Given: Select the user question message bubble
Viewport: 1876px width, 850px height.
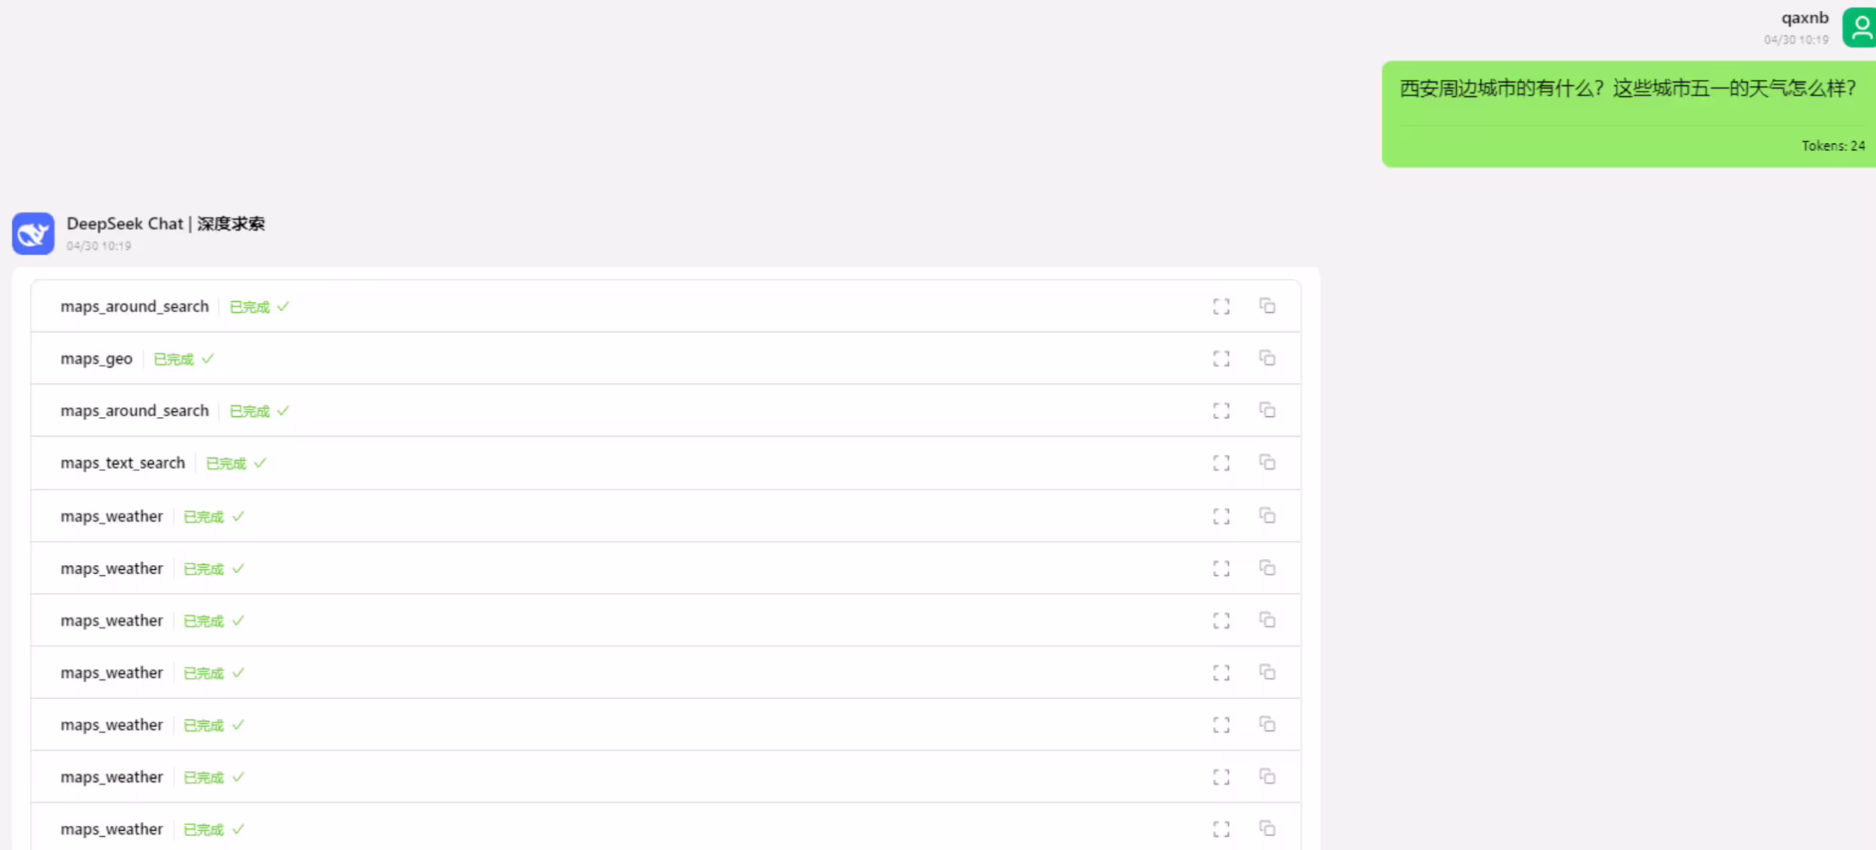Looking at the screenshot, I should click(x=1628, y=114).
